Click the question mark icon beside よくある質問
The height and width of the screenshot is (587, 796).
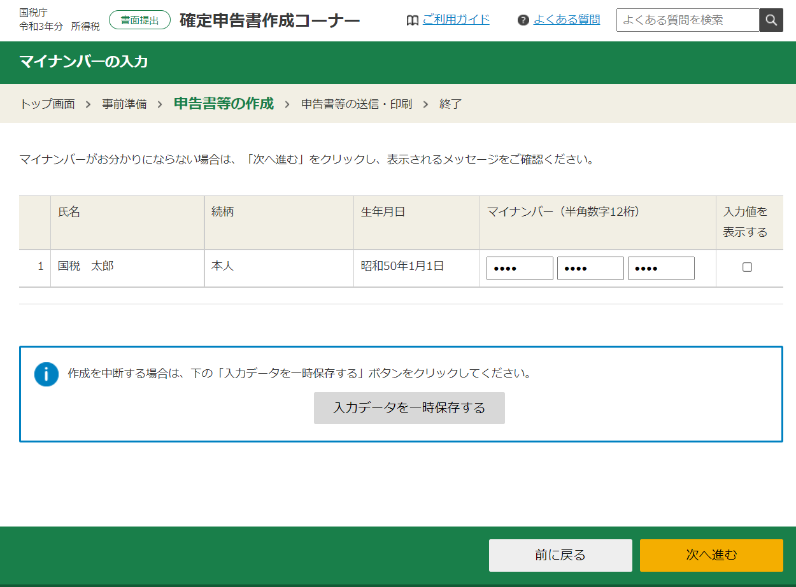[x=523, y=20]
